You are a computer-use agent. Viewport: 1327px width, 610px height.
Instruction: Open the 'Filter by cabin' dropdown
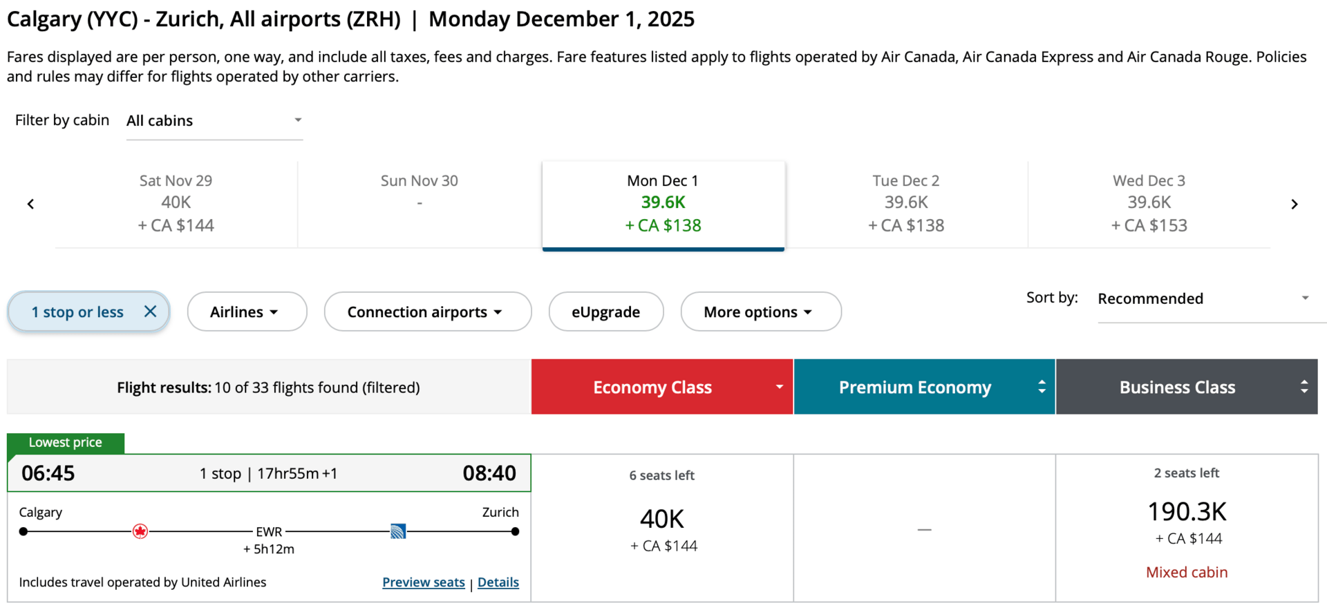coord(214,121)
